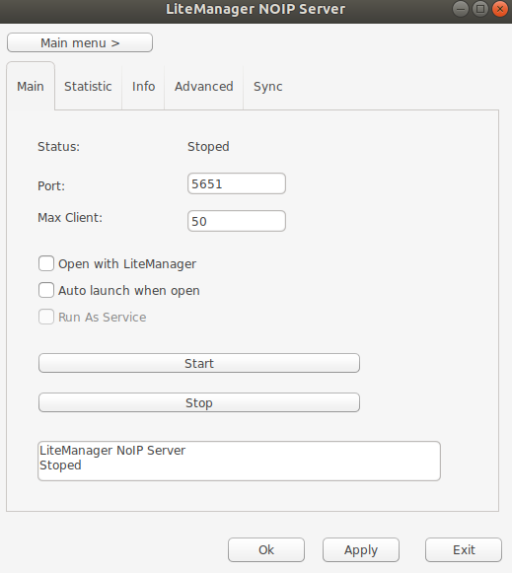The image size is (512, 573).
Task: Open the Info tab
Action: [x=143, y=86]
